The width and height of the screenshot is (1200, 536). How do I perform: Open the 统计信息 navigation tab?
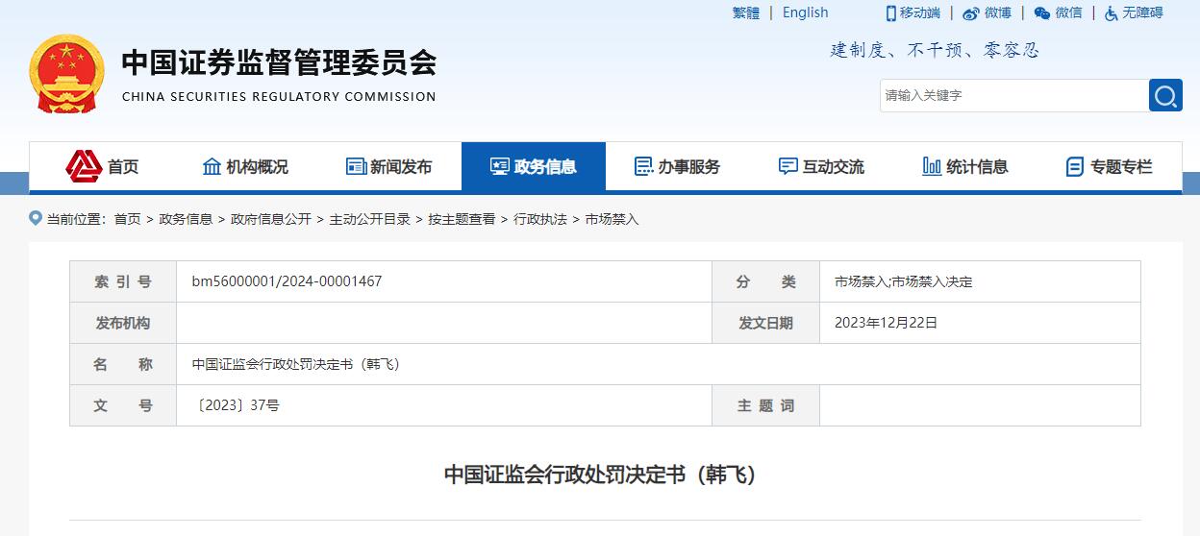tap(966, 166)
